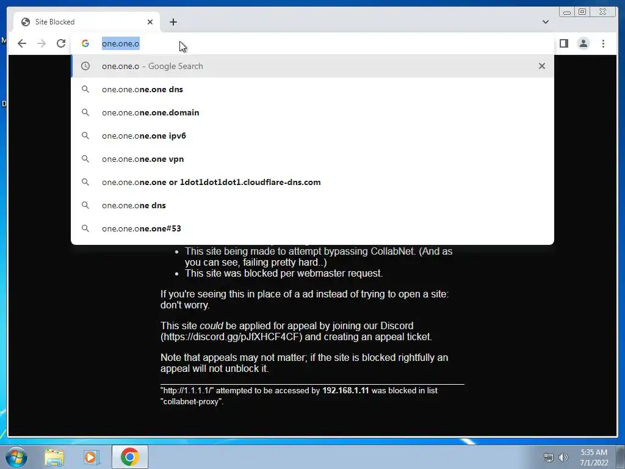
Task: Remove the one.one.o history suggestion
Action: 542,66
